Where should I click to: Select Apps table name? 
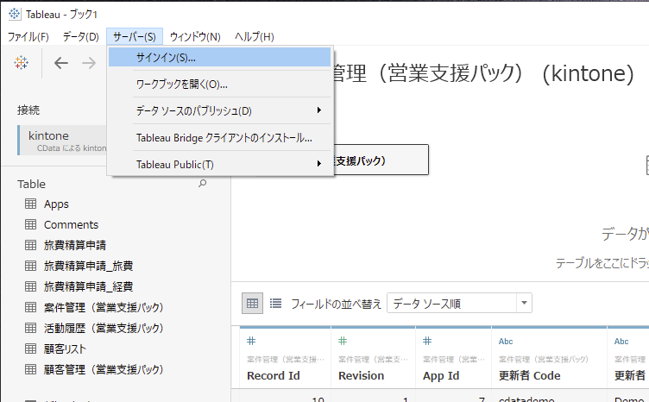coord(56,204)
